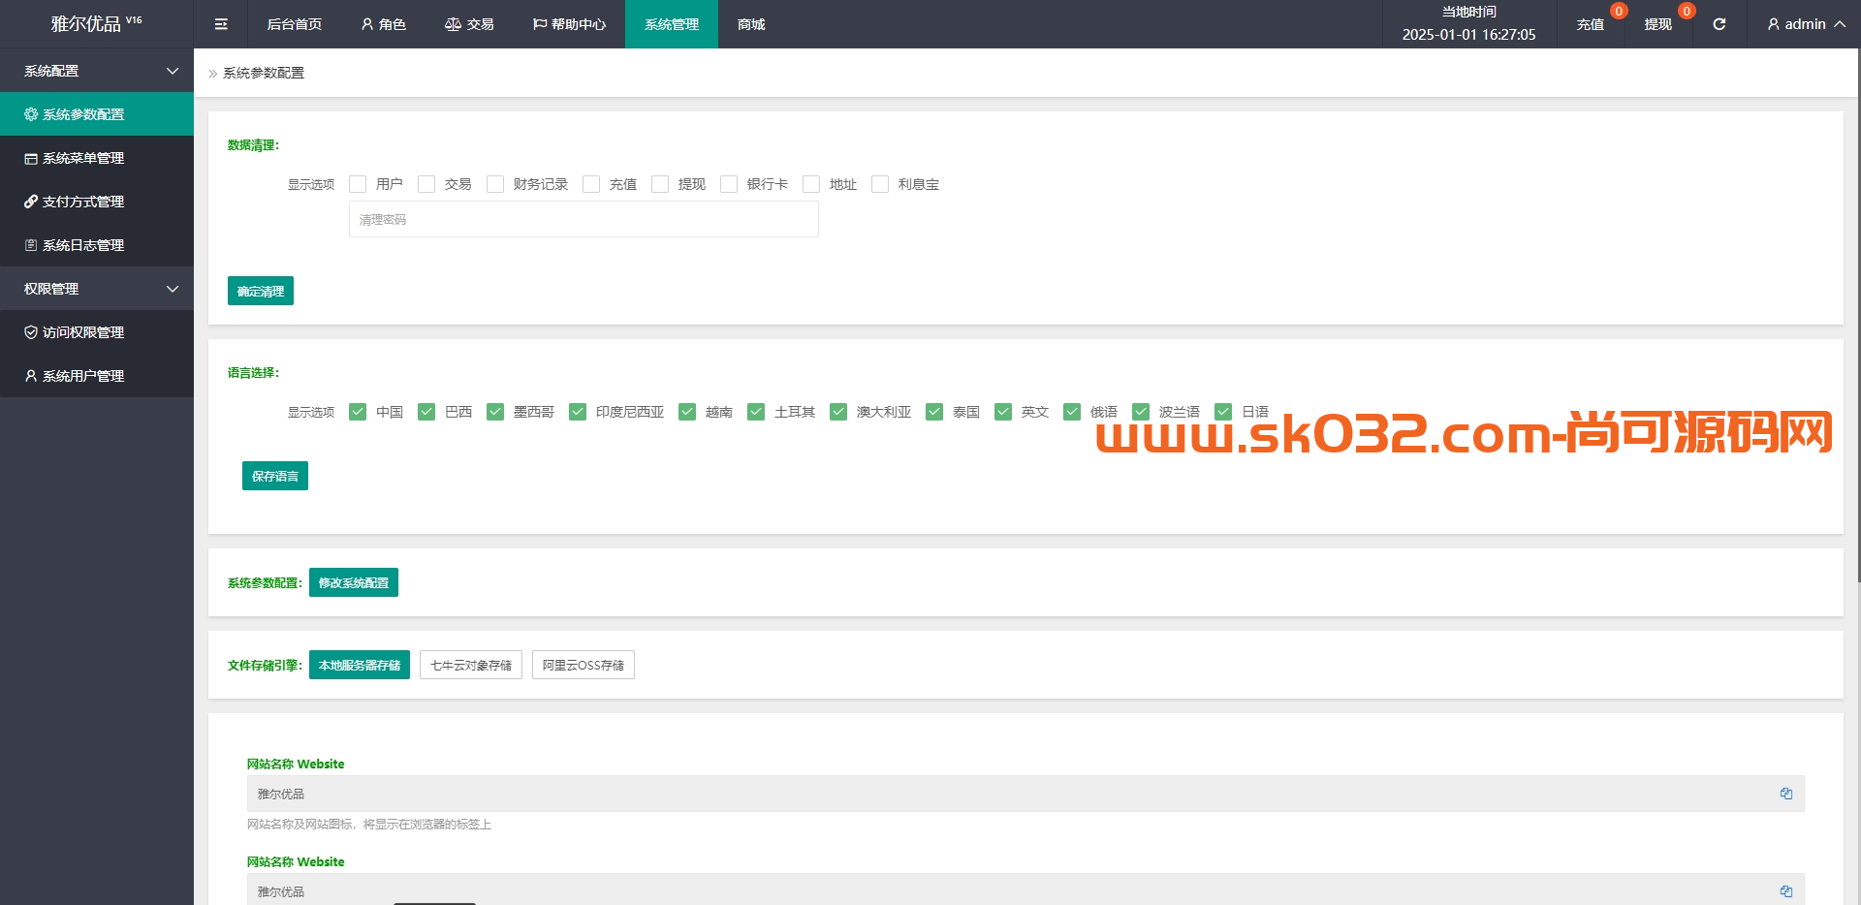Click the admin user avatar icon
This screenshot has width=1861, height=905.
point(1773,24)
